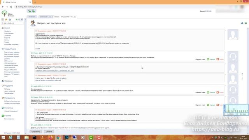Collapse the Поддержка sidebar section

point(9,86)
